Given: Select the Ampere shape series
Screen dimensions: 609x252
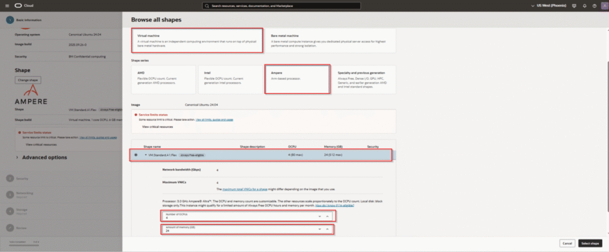Looking at the screenshot, I should [x=296, y=79].
